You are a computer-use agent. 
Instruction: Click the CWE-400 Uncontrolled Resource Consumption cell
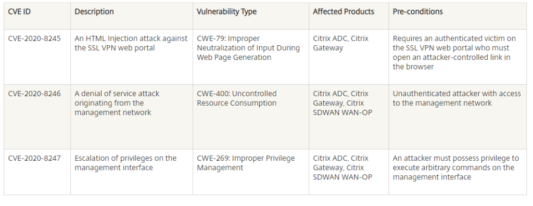coord(237,99)
